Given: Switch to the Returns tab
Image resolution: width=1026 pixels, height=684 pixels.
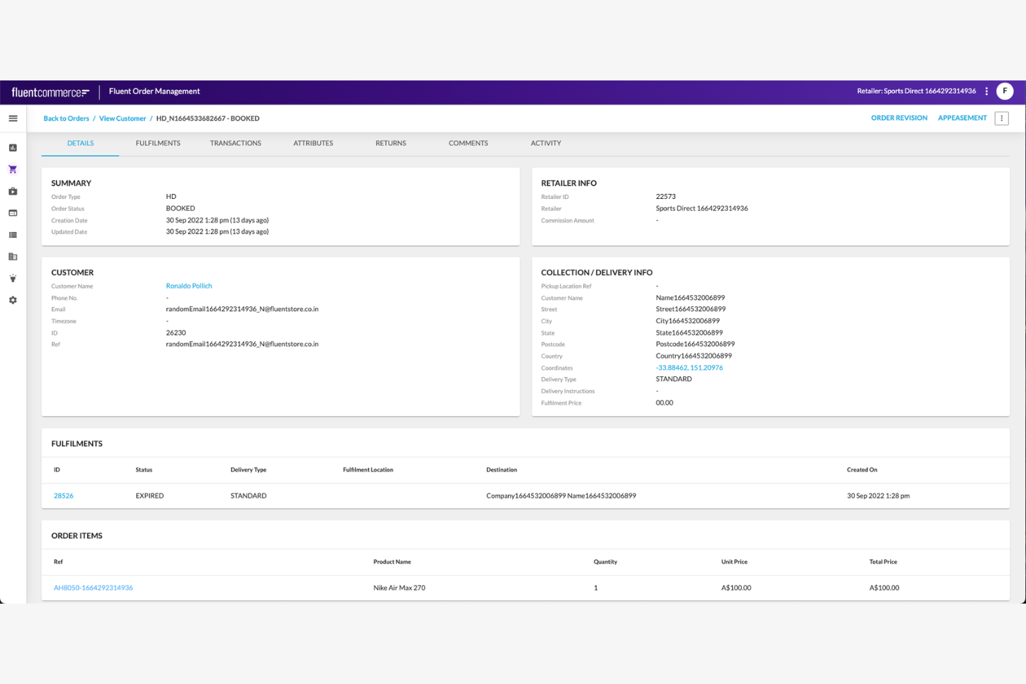Looking at the screenshot, I should pos(391,143).
